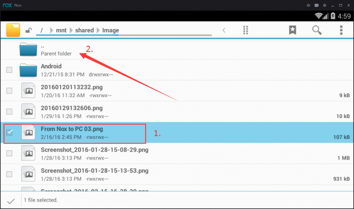This screenshot has height=209, width=354.
Task: Expand breadcrumb arrow before shared
Action: (x=71, y=30)
